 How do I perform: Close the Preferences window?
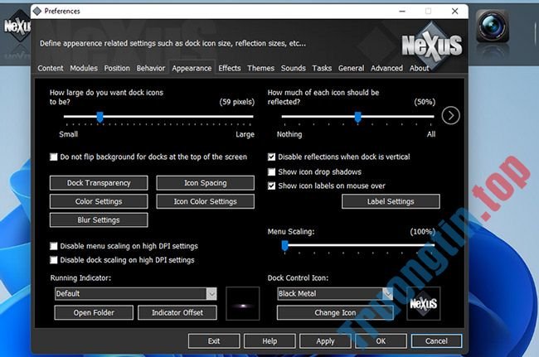(x=454, y=12)
